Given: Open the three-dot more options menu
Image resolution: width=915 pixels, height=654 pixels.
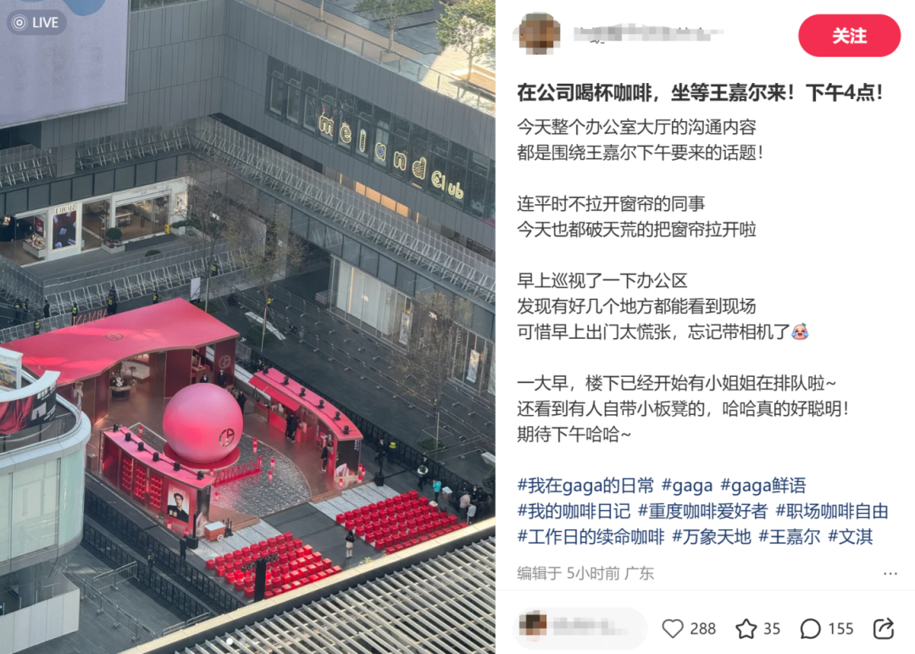Looking at the screenshot, I should (x=890, y=574).
